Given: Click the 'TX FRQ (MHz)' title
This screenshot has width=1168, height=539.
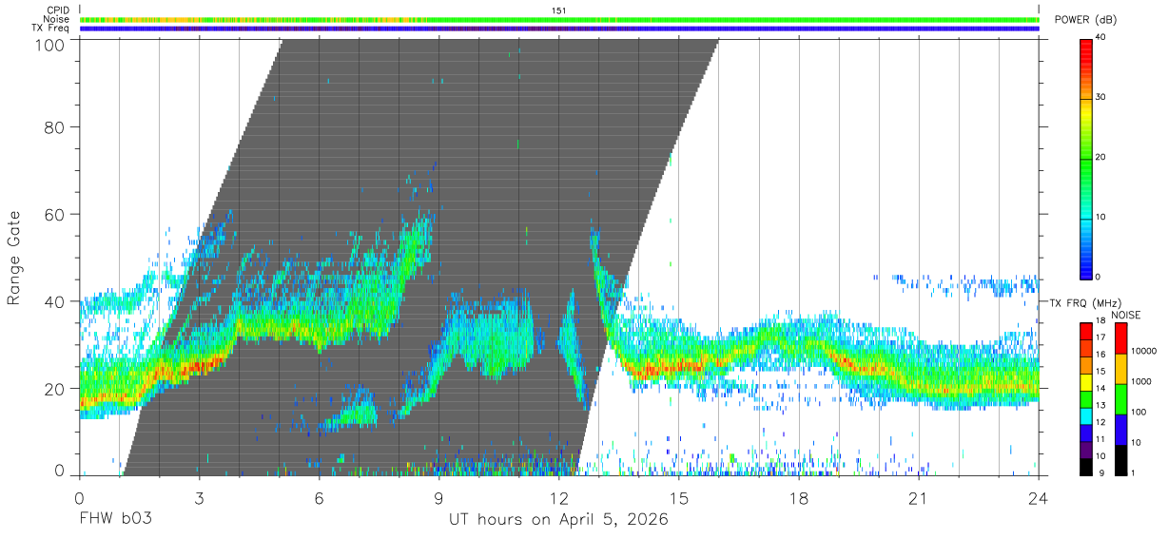Looking at the screenshot, I should click(x=1083, y=303).
